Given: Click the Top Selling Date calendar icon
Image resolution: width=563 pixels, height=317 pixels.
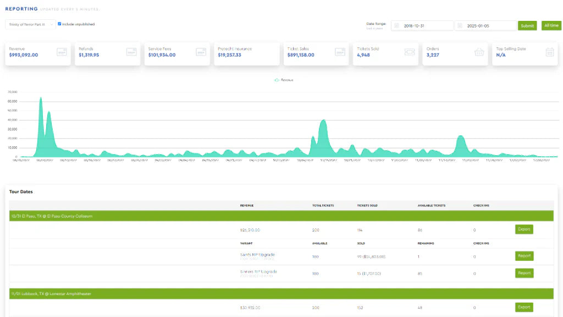Looking at the screenshot, I should pos(549,52).
